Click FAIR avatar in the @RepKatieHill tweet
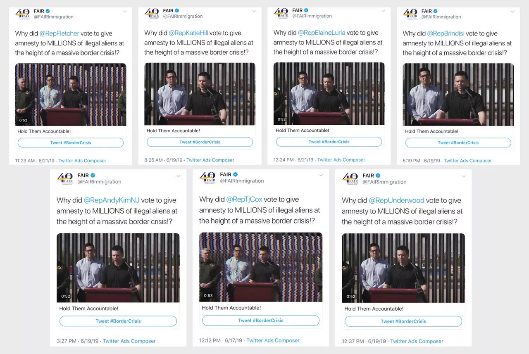Screen dimensions: 529x354 click(152, 14)
